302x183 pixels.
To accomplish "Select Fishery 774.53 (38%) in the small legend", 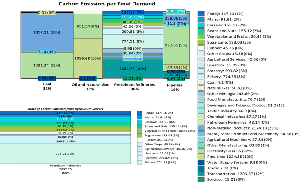I will coord(160,162).
